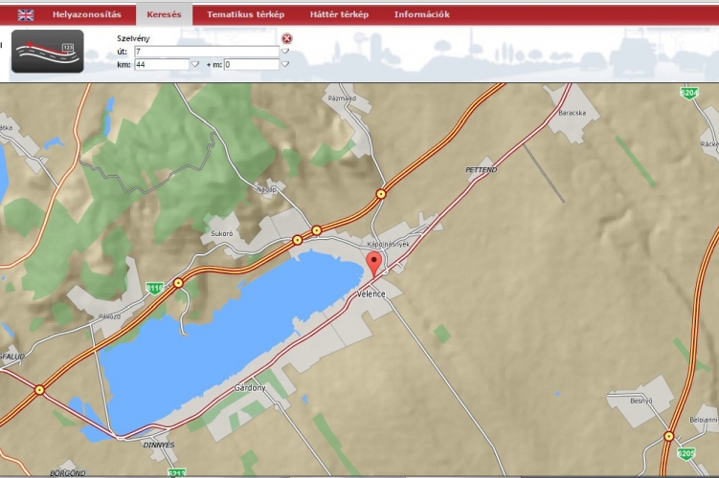The width and height of the screenshot is (719, 478).
Task: Switch language with the UK flag icon
Action: tap(25, 14)
